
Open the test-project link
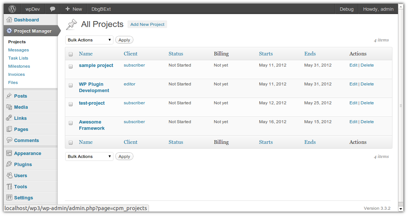tap(92, 103)
